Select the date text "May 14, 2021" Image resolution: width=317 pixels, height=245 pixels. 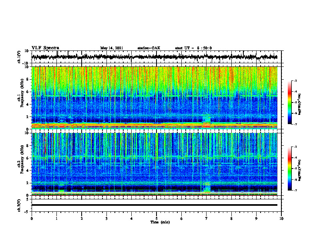112,48
